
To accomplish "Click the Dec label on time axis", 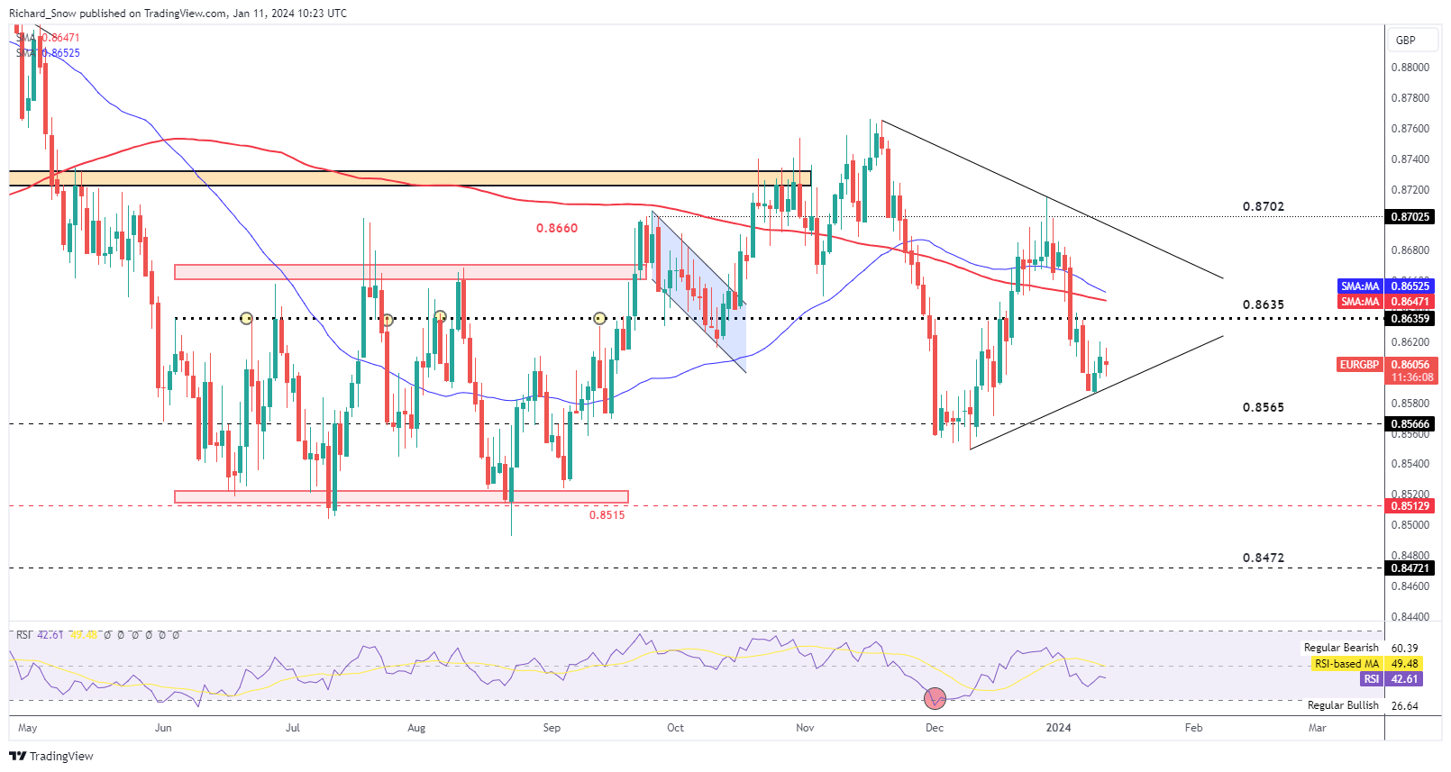I will [935, 728].
